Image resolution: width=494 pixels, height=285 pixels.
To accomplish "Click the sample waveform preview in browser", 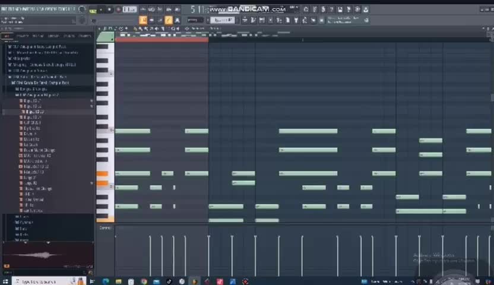I will (48, 255).
